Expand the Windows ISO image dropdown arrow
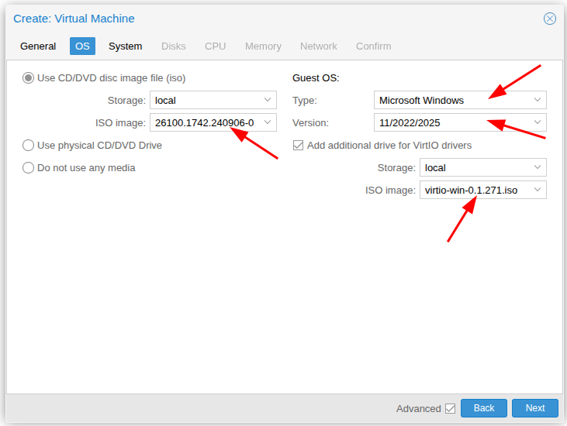This screenshot has height=426, width=567. 268,122
